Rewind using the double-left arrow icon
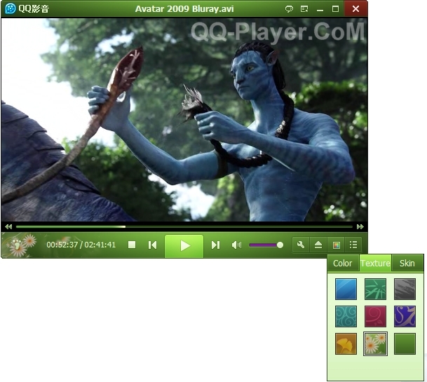The width and height of the screenshot is (427, 382). pyautogui.click(x=8, y=226)
